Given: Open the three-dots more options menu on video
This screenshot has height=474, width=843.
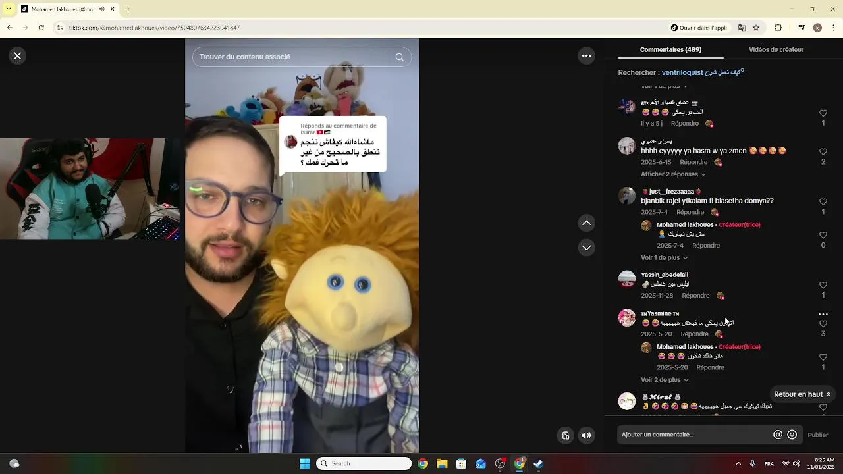Looking at the screenshot, I should 587,56.
